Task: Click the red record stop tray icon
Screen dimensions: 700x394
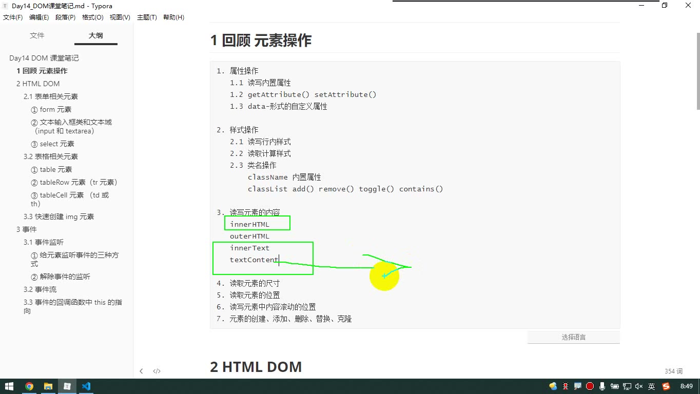Action: 590,386
